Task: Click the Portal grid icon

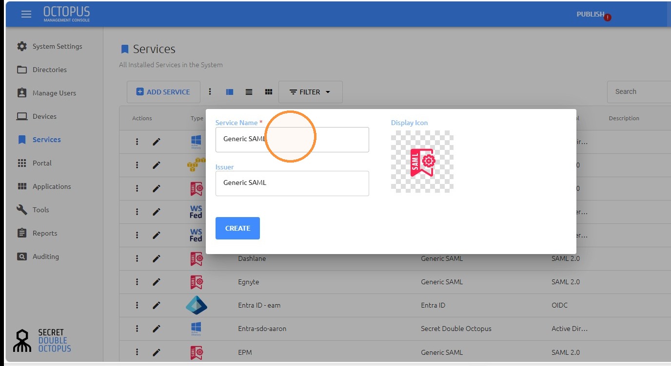Action: click(22, 163)
